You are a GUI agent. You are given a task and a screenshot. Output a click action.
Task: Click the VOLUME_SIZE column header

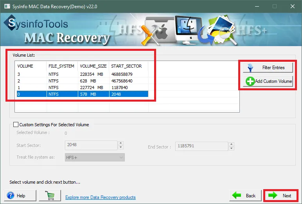93,66
